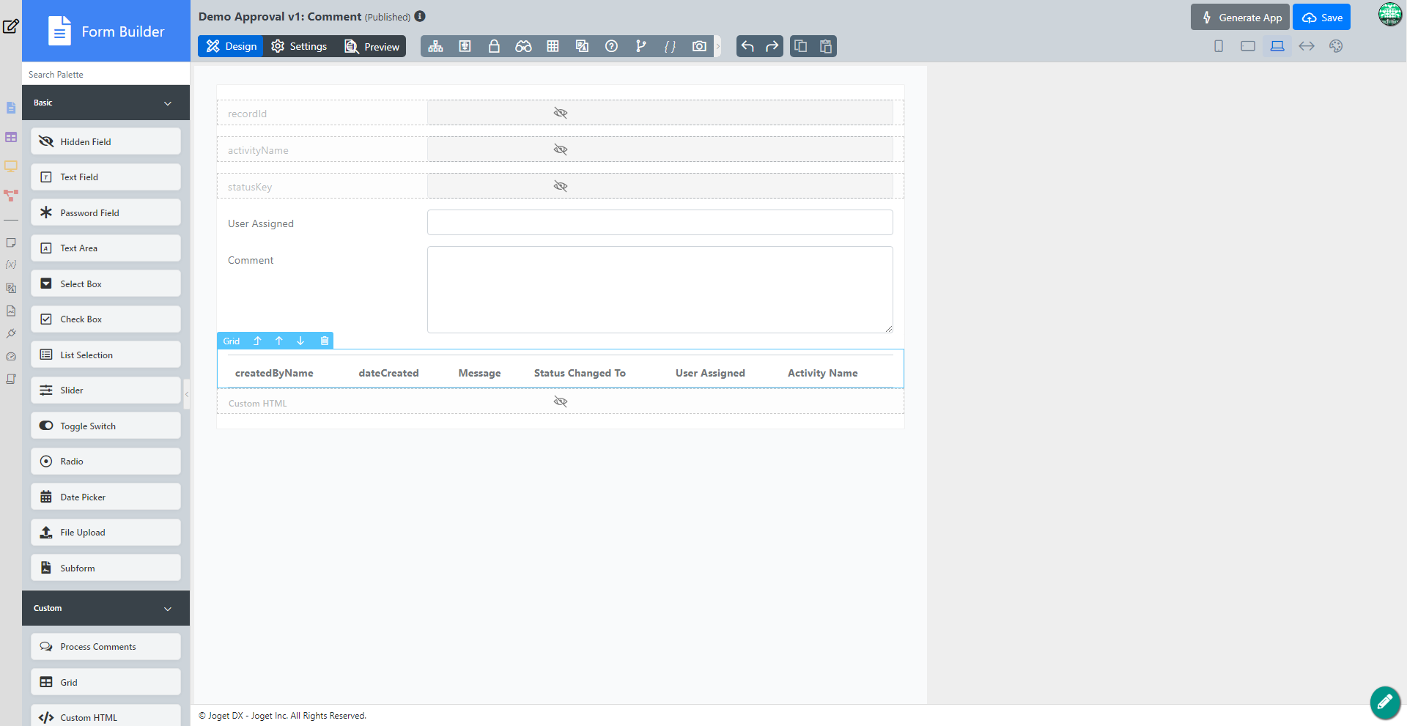The height and width of the screenshot is (726, 1407).
Task: Click the undo arrow icon
Action: point(747,46)
